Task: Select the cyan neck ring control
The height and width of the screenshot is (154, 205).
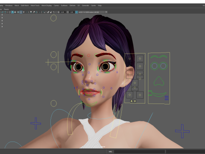Action: (101, 115)
